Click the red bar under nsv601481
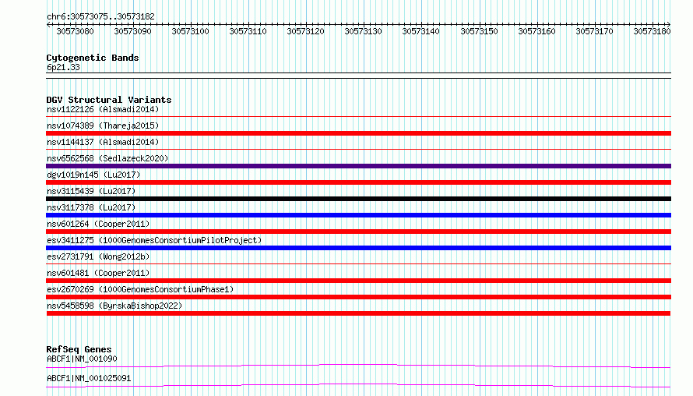Viewport: 693px width, 396px height. pyautogui.click(x=358, y=281)
